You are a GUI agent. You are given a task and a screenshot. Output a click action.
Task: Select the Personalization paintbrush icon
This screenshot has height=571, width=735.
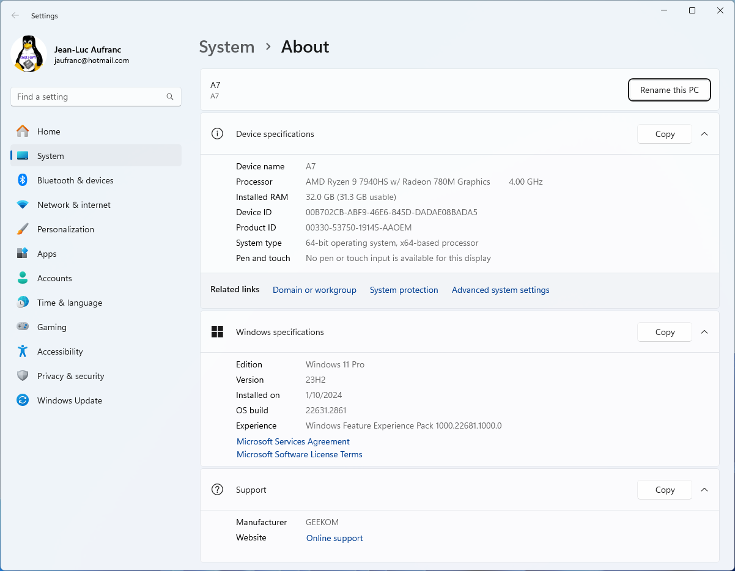tap(23, 229)
